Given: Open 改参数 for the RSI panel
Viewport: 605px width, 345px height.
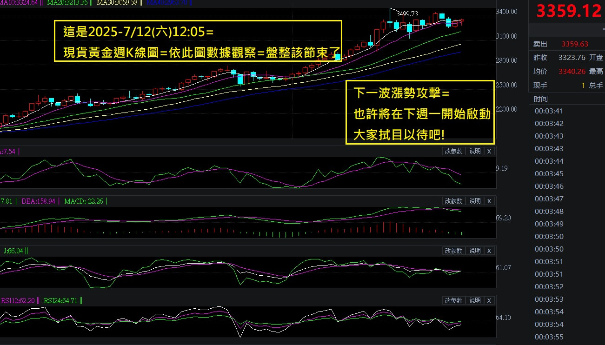Looking at the screenshot, I should (x=453, y=300).
